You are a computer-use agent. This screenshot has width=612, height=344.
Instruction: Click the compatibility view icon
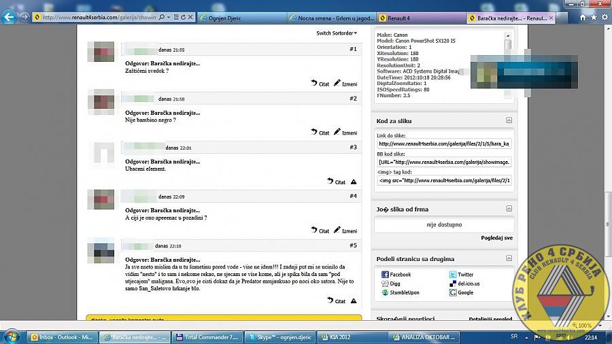[176, 17]
